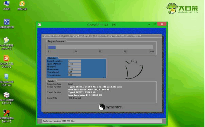Click the "Source Partition" label
The image size is (205, 127).
(54, 87)
